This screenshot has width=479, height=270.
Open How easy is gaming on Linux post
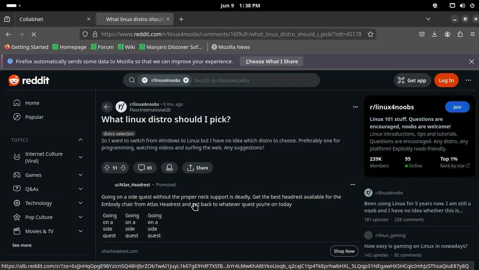pyautogui.click(x=416, y=246)
